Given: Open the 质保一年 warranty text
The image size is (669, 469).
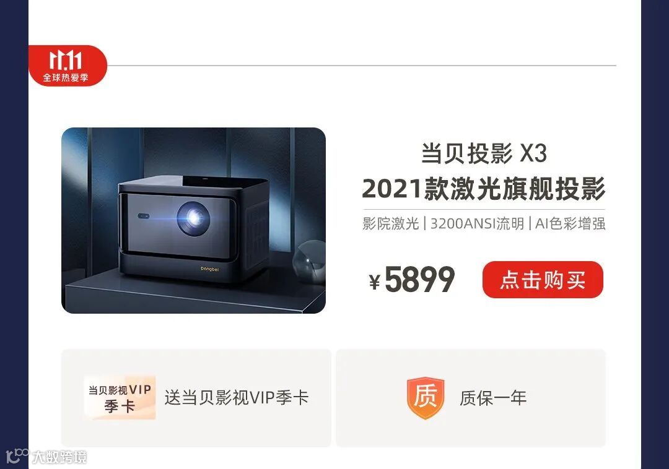Looking at the screenshot, I should pyautogui.click(x=493, y=398).
